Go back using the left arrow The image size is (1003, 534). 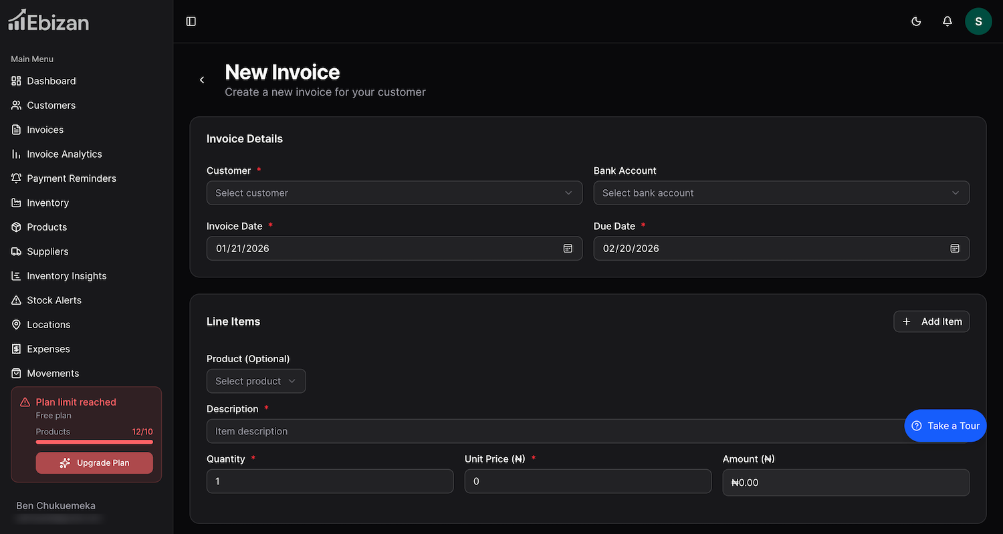point(202,80)
